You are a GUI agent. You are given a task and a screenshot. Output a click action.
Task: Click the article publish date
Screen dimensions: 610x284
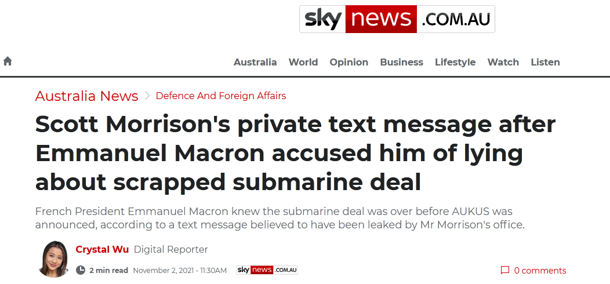tap(180, 270)
